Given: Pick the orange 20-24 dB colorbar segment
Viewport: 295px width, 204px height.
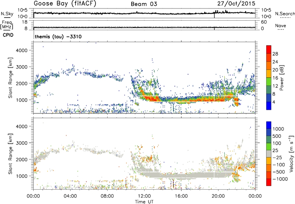Looking at the screenshot, I should [269, 66].
